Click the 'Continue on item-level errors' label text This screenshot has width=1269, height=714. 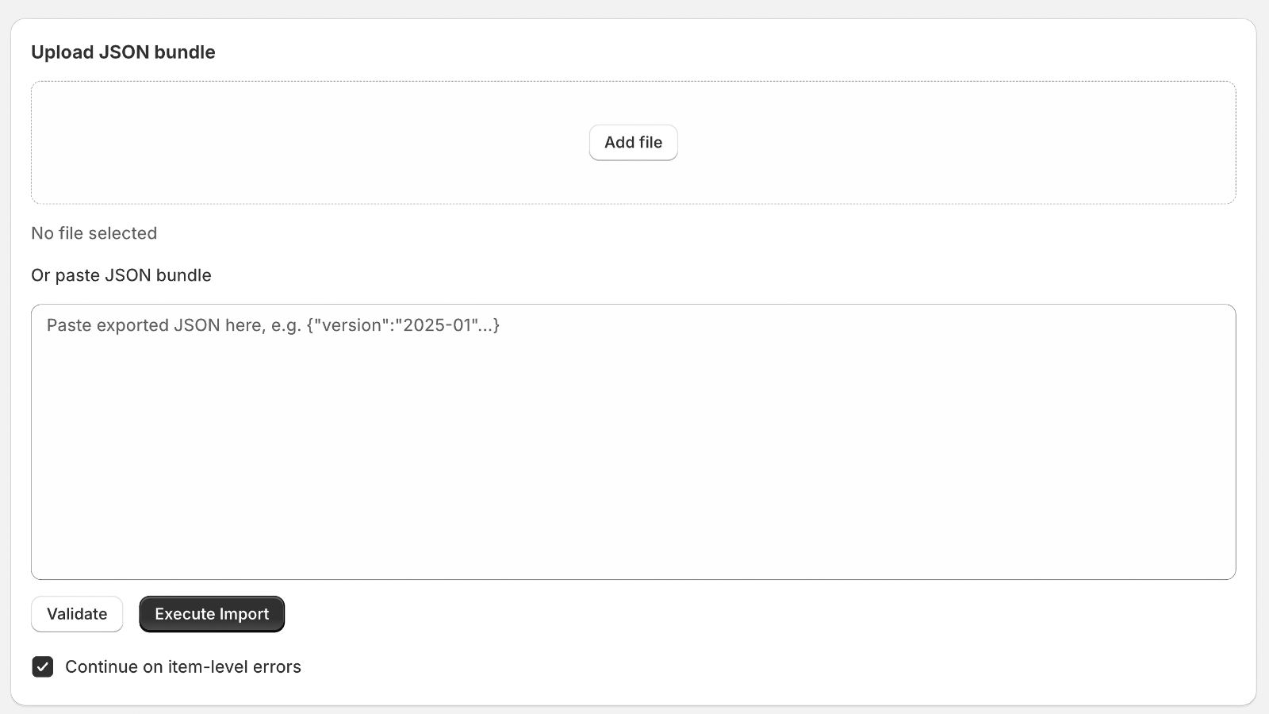tap(183, 666)
